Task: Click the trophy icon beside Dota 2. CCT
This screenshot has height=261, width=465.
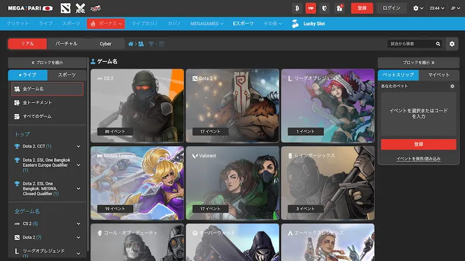Action: click(17, 146)
